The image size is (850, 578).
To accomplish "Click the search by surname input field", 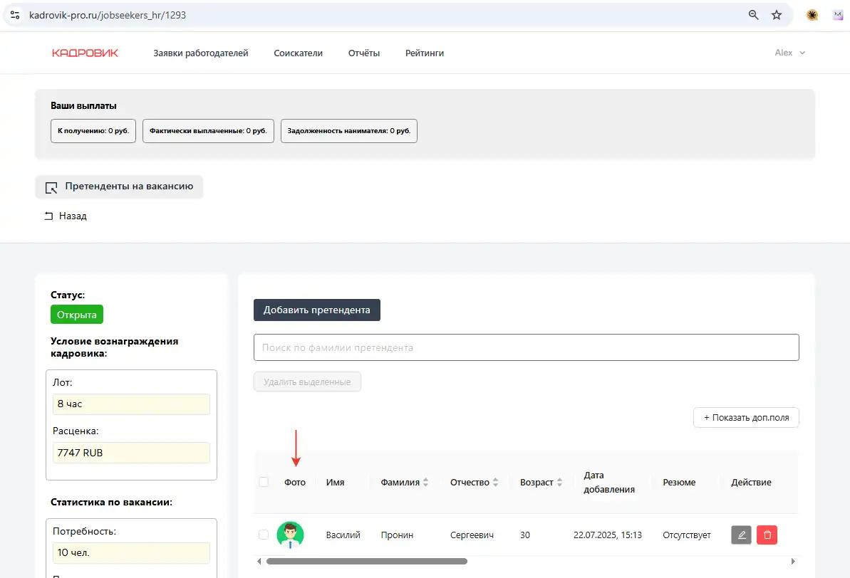I will (x=526, y=347).
